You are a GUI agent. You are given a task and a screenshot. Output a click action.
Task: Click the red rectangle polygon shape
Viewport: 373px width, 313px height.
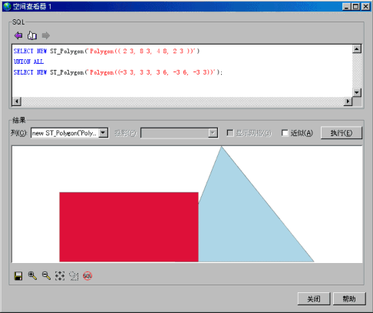129,227
